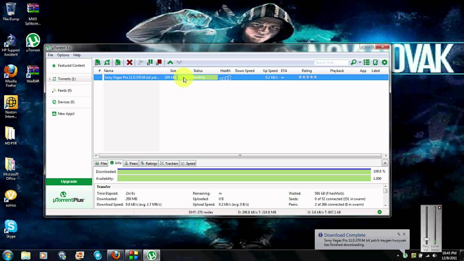Sort by the Playback column header
The image size is (464, 261).
tap(337, 71)
